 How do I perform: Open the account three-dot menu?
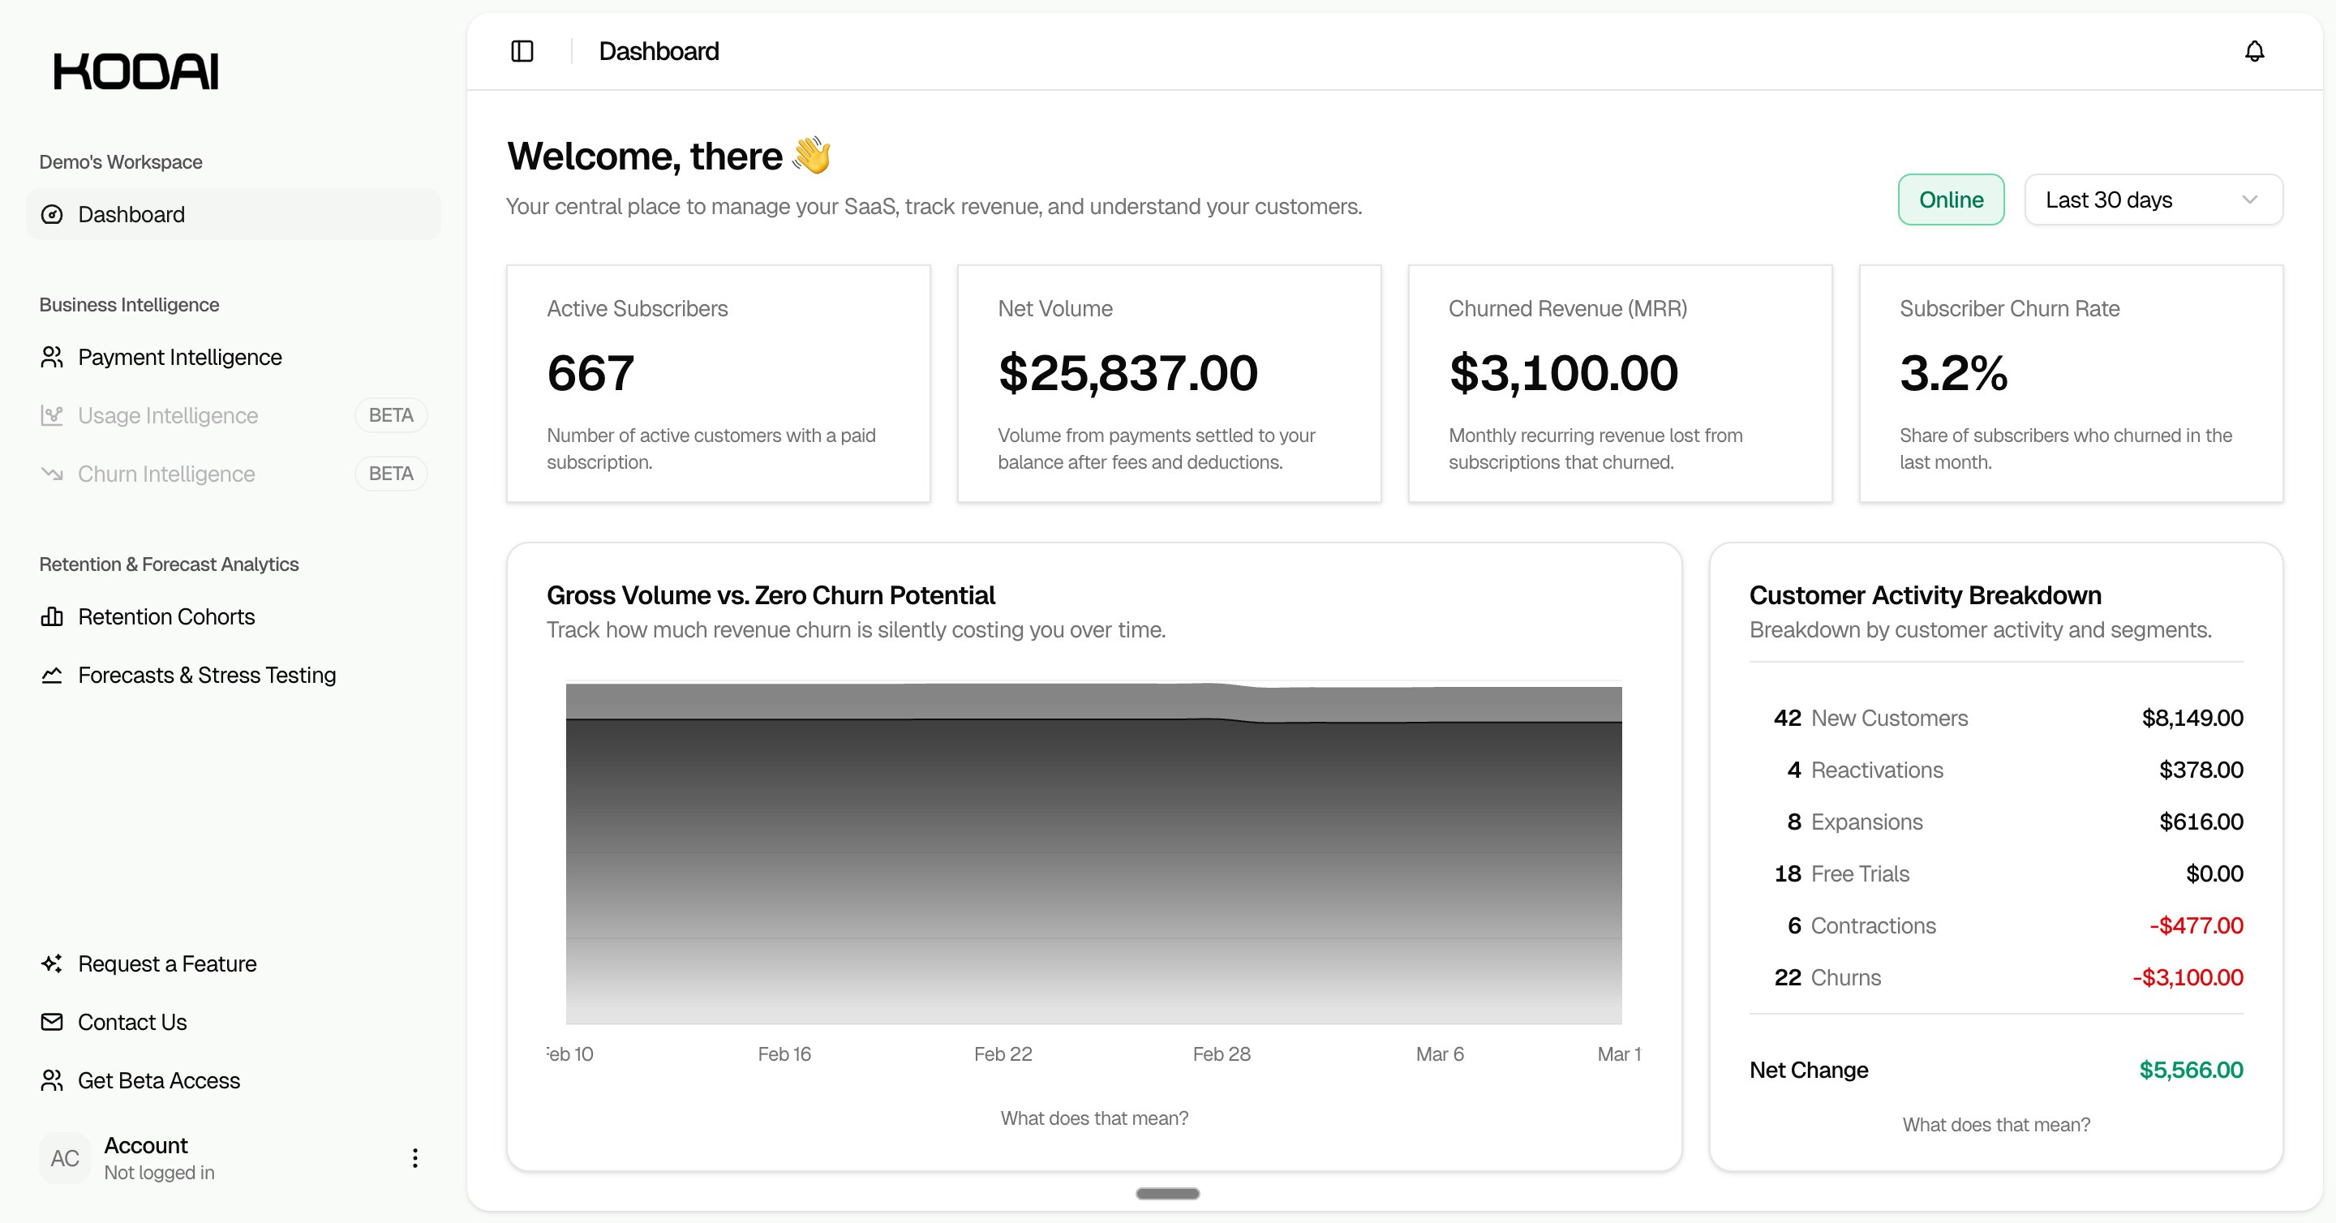[x=415, y=1158]
